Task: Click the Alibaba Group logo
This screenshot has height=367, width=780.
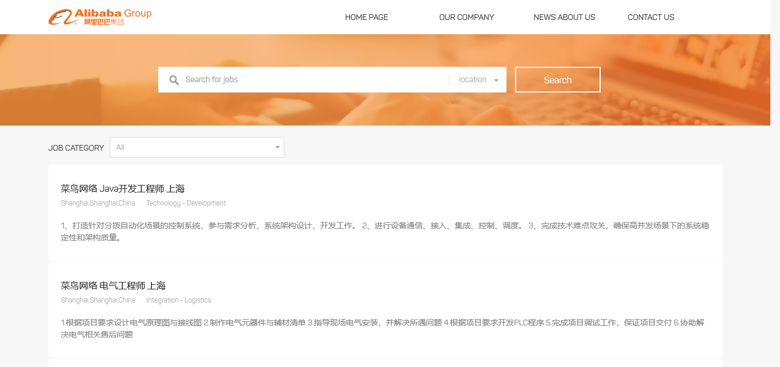Action: (100, 17)
